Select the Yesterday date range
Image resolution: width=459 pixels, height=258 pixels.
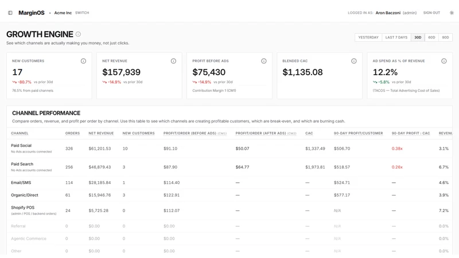pyautogui.click(x=368, y=37)
